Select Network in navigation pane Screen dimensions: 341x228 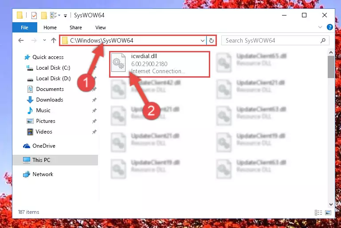(x=43, y=174)
